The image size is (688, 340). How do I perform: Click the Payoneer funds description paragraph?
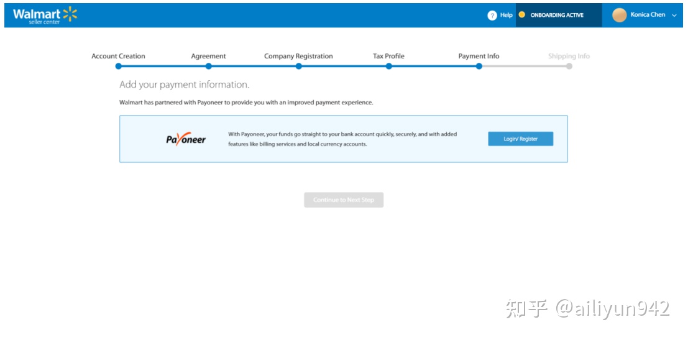(x=342, y=139)
